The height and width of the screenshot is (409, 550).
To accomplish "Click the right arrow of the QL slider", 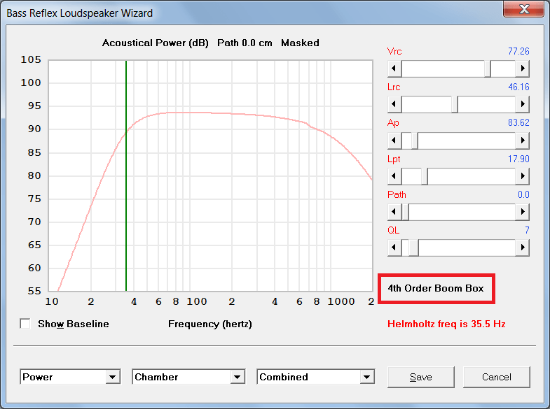I will point(522,247).
